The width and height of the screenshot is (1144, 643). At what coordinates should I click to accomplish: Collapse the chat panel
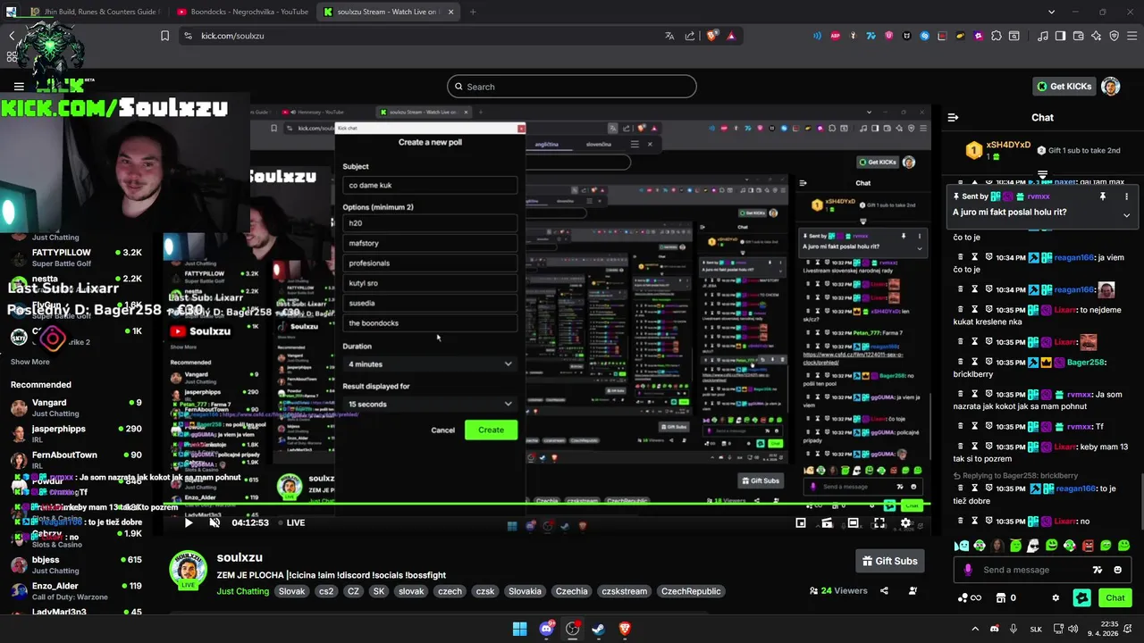click(x=953, y=117)
